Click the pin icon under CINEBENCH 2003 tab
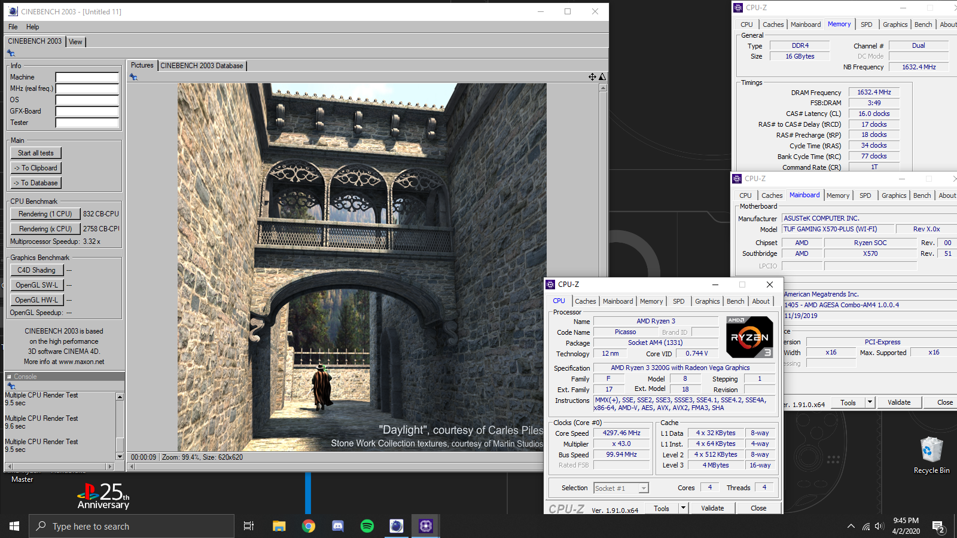 click(11, 53)
